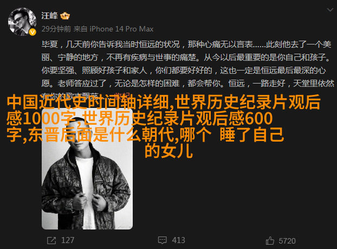Click the crown membership icon beside 汪峰
This screenshot has height=249, width=337.
pos(65,16)
